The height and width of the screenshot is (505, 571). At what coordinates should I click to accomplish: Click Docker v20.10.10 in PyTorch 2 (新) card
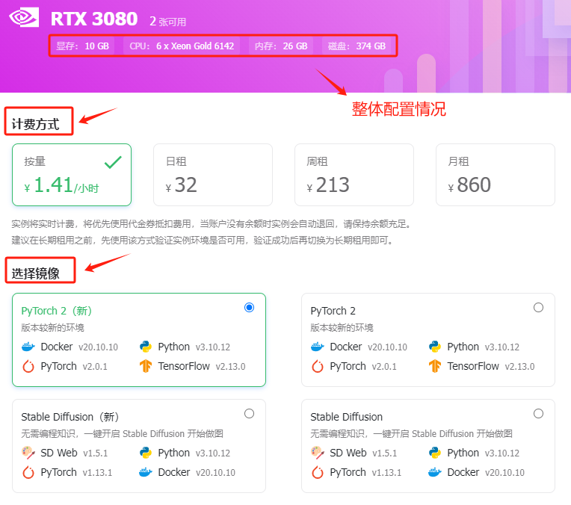click(x=70, y=347)
